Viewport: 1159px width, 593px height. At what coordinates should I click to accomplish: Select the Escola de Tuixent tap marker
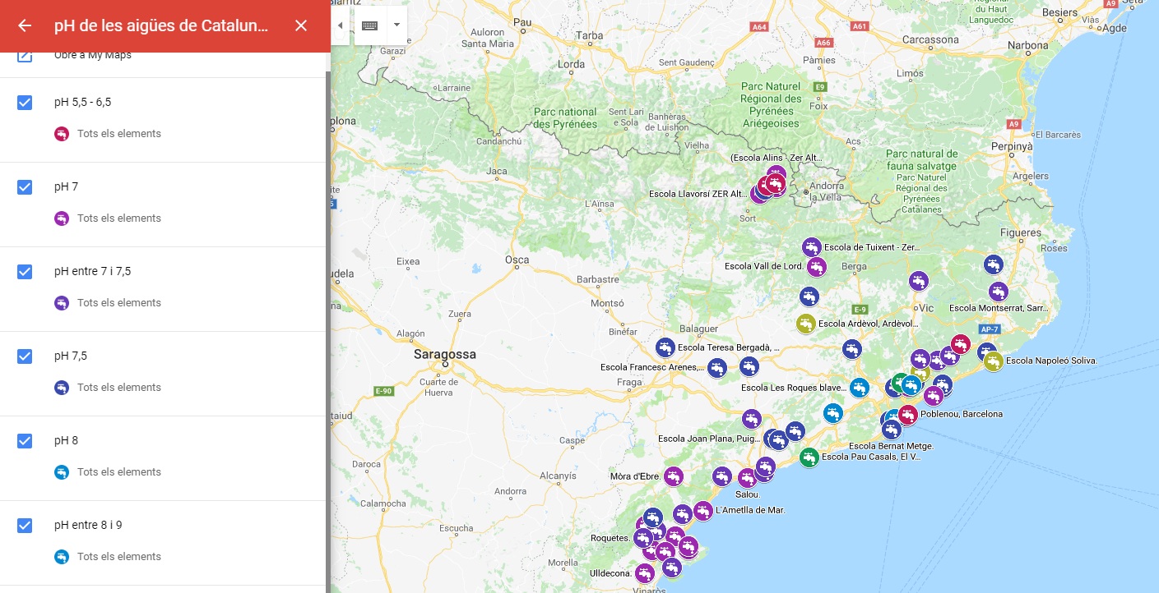812,246
